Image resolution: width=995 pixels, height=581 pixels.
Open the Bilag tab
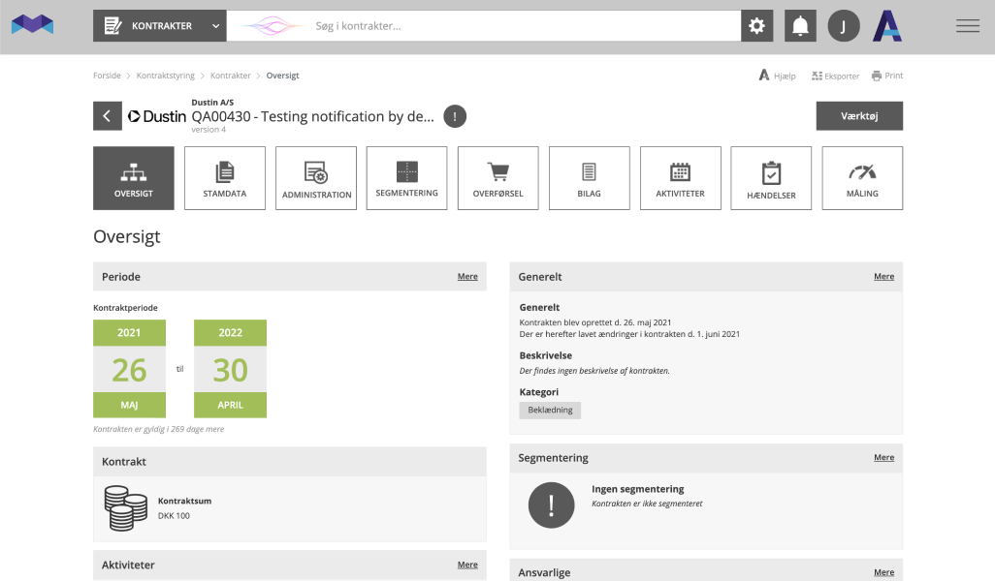click(x=589, y=178)
